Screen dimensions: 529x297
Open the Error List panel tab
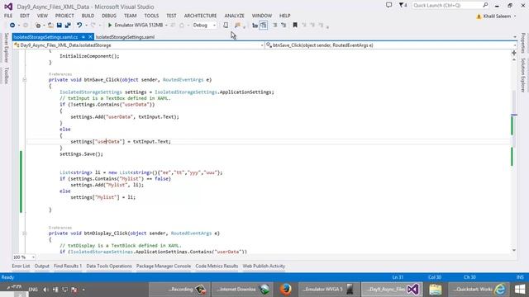(21, 266)
